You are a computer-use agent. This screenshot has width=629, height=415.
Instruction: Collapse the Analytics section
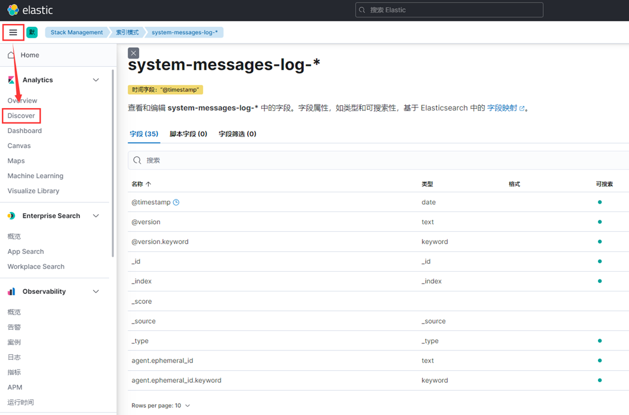tap(96, 80)
